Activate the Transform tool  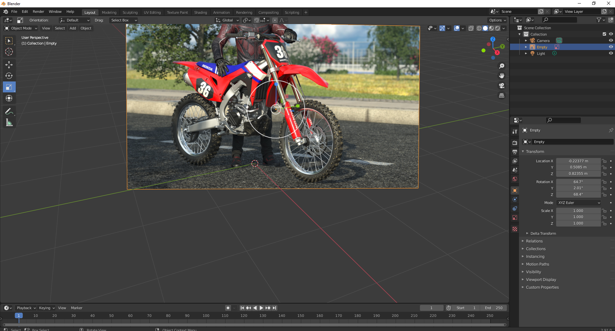[x=9, y=98]
